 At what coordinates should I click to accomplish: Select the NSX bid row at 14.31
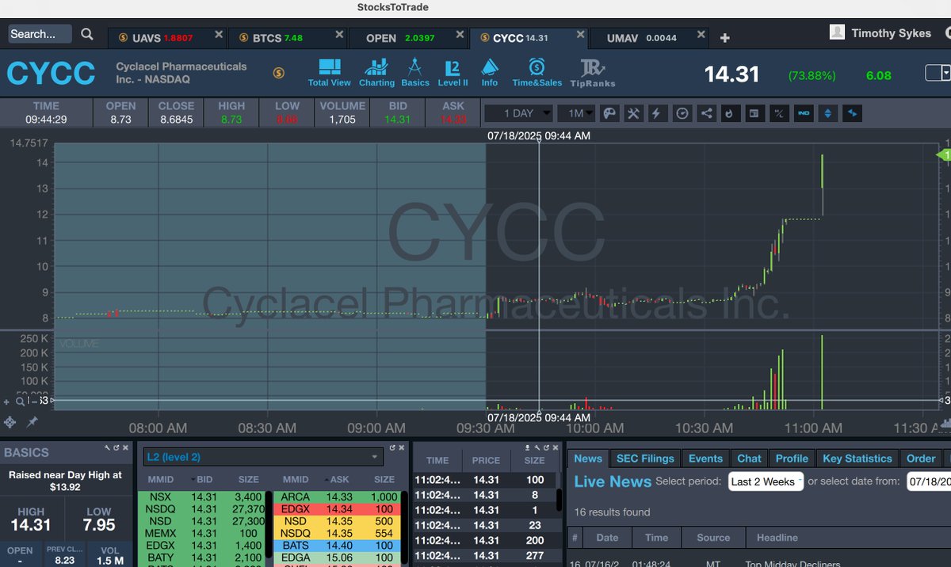tap(201, 497)
